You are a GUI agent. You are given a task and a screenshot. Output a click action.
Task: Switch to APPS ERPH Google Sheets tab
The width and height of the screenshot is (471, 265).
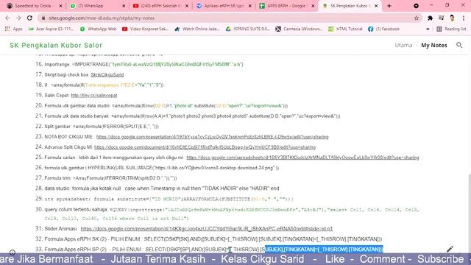point(287,6)
